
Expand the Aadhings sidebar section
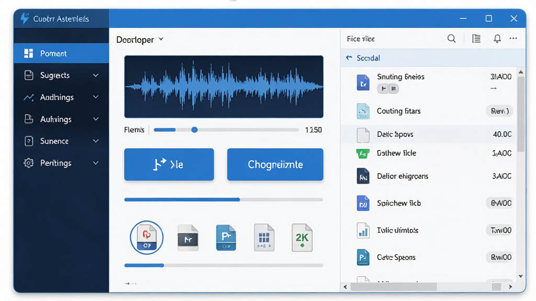pos(96,97)
